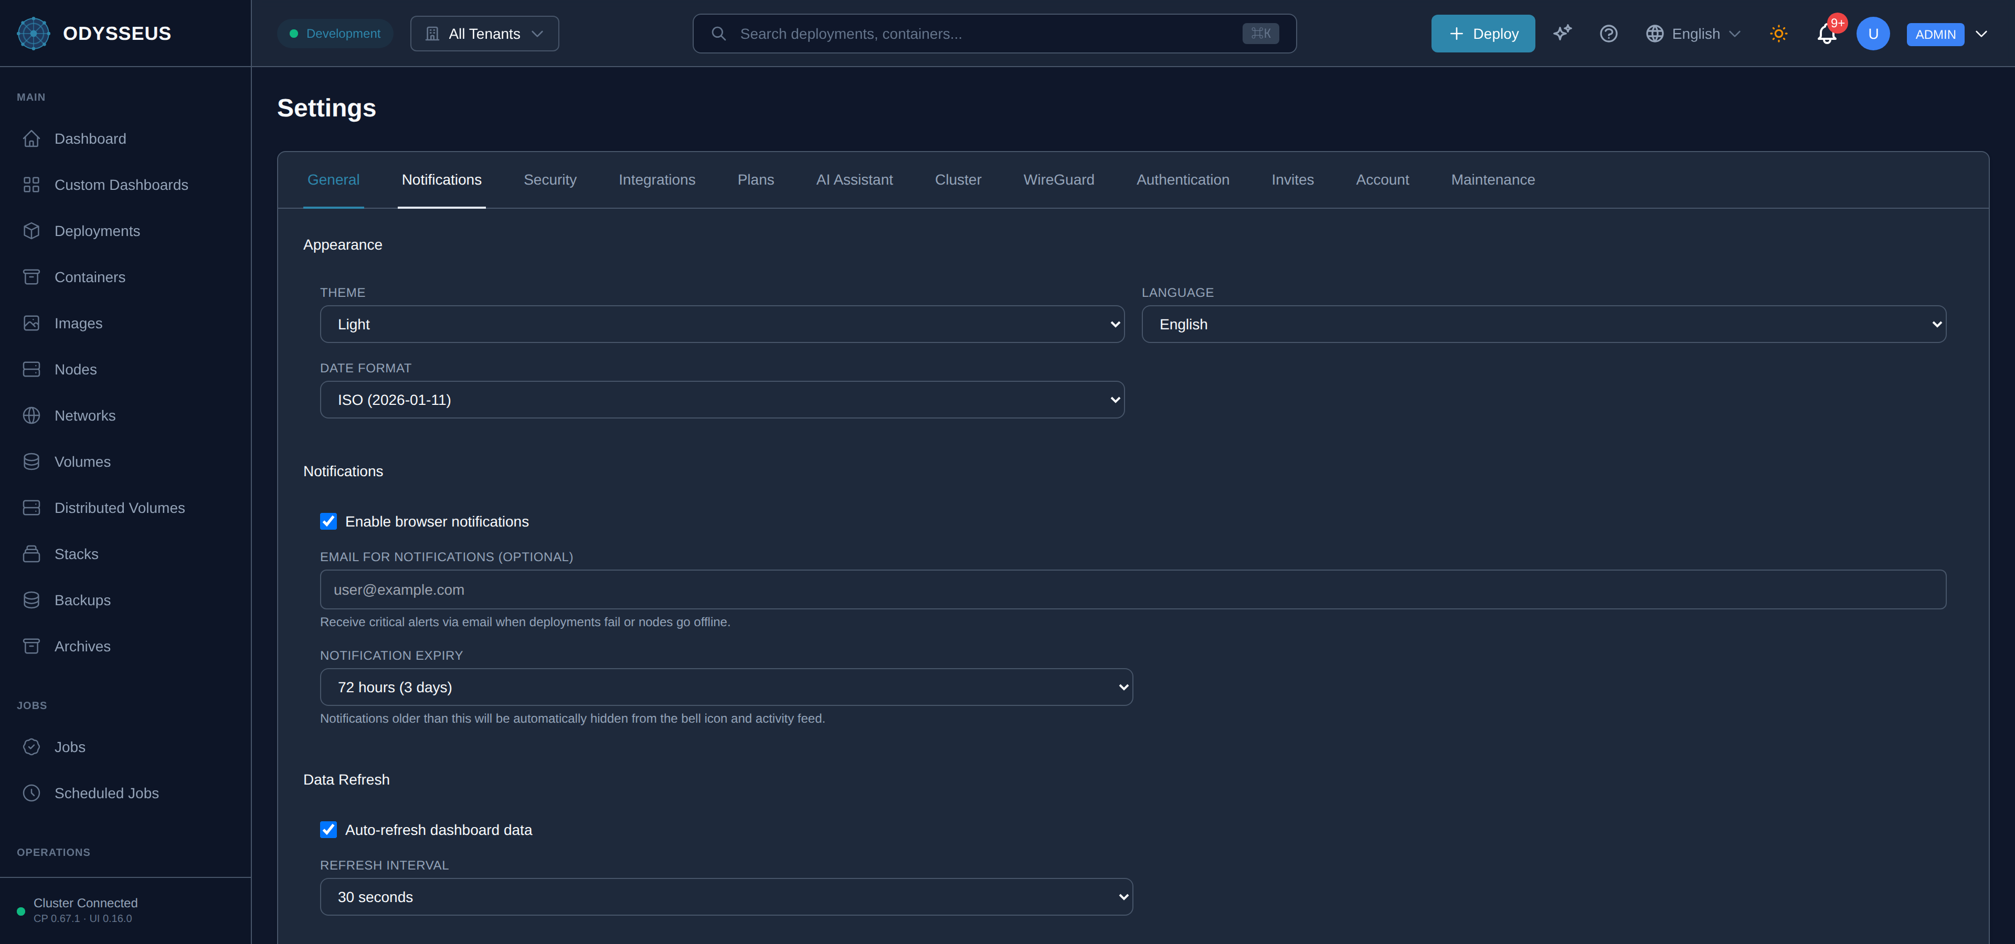Viewport: 2015px width, 944px height.
Task: Open the AI sparkle assistant icon
Action: pyautogui.click(x=1562, y=34)
